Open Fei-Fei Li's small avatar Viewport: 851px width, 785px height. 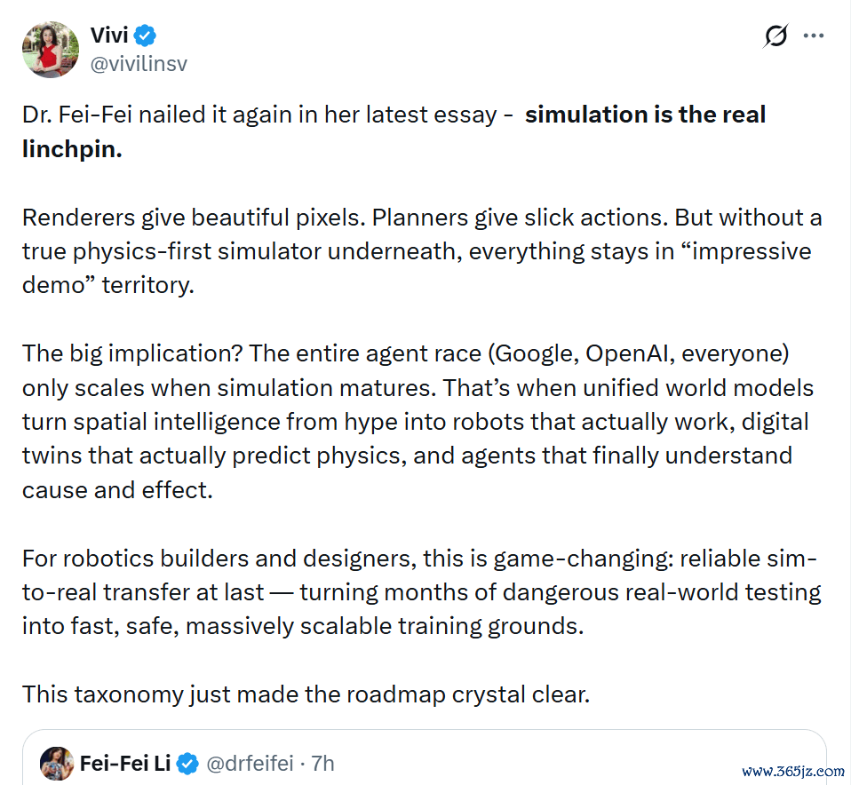click(57, 764)
